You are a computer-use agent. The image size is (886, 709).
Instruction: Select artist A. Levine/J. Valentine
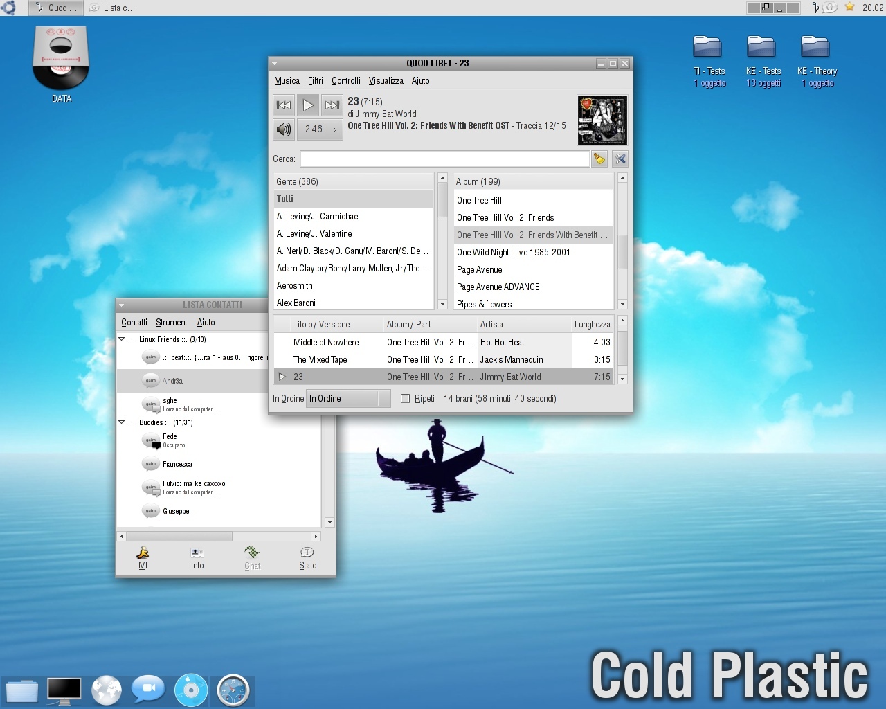pyautogui.click(x=353, y=233)
